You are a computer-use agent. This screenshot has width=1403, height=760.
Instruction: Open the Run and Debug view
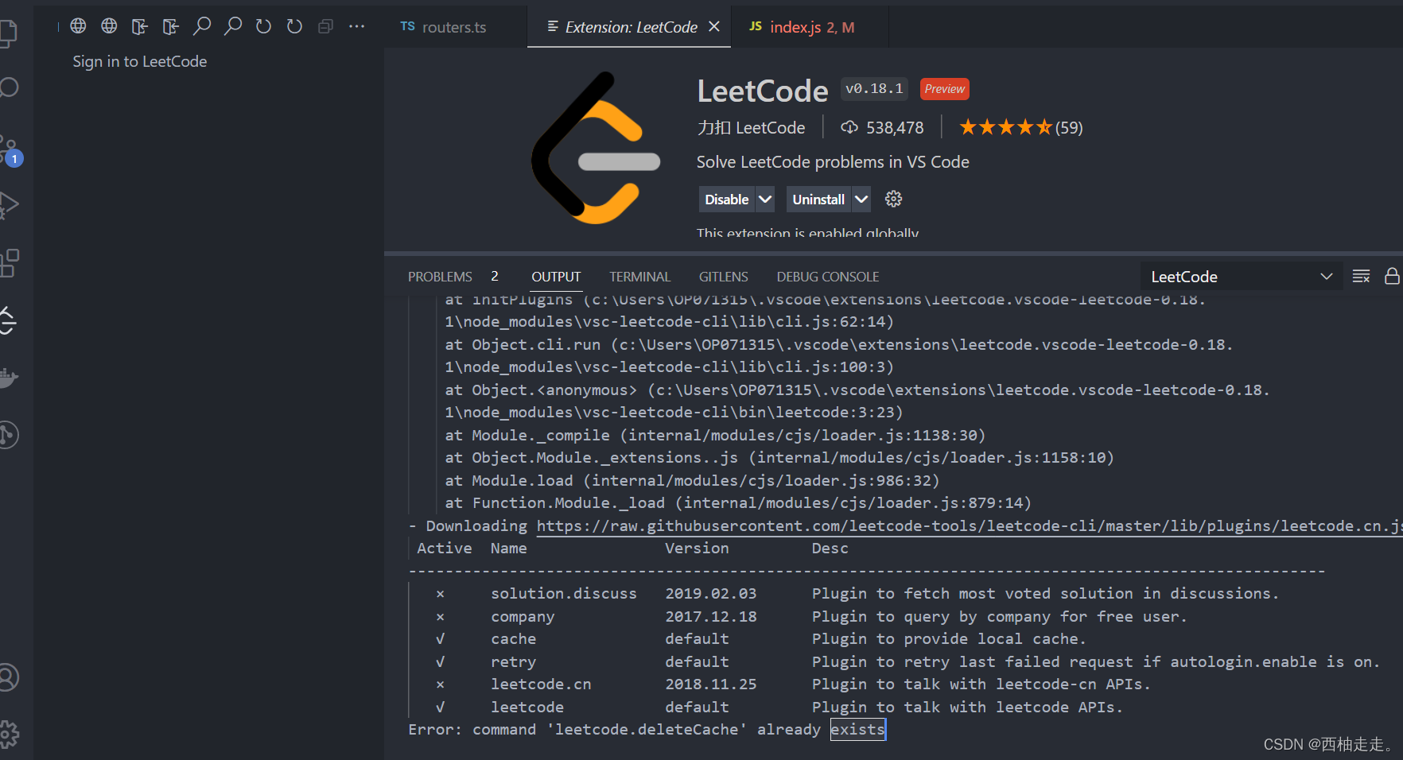point(8,205)
